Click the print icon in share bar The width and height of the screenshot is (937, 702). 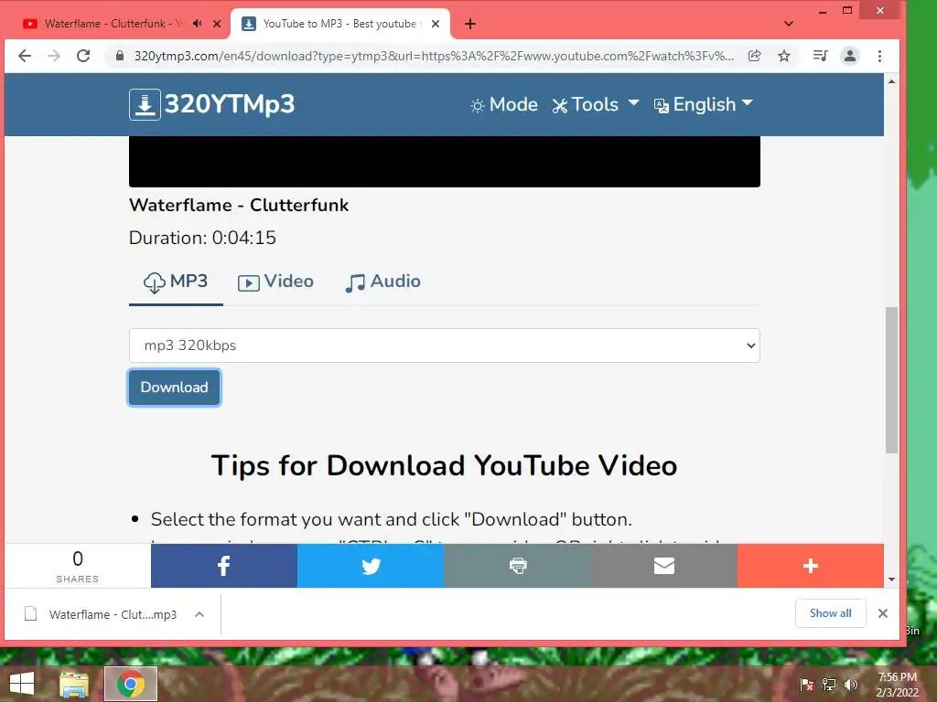[518, 566]
